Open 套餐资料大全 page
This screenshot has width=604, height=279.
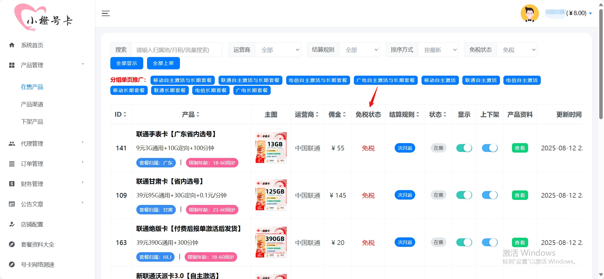pyautogui.click(x=38, y=244)
